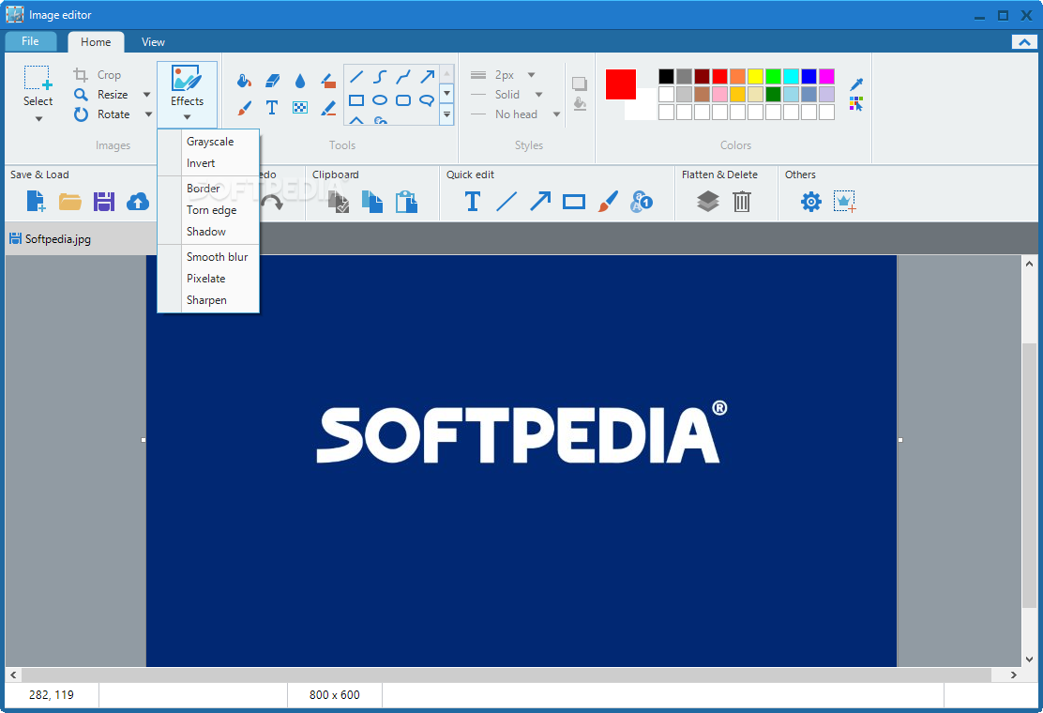Switch to the View tab

coord(153,42)
